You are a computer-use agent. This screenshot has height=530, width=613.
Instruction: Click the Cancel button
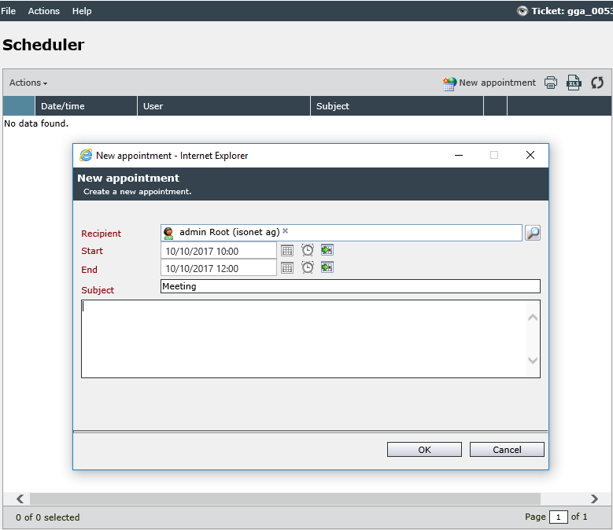point(507,450)
